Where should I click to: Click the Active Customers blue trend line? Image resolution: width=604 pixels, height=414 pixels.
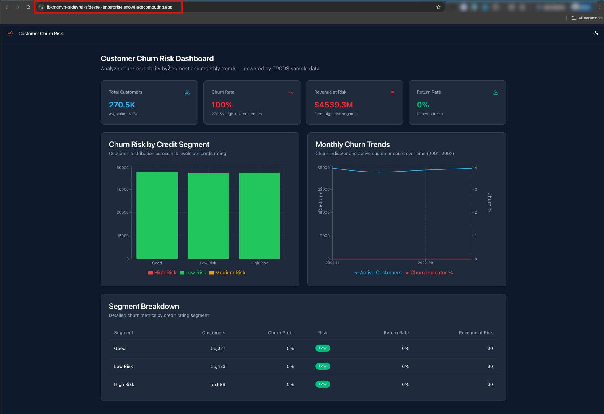(x=402, y=171)
